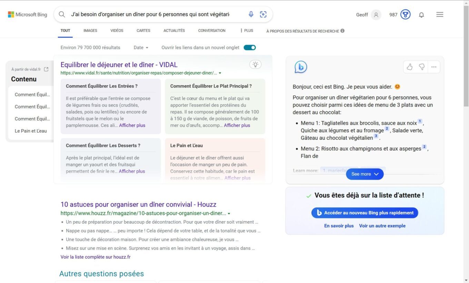Click the Bing chat logo icon
Screen dimensions: 469x283
(301, 67)
